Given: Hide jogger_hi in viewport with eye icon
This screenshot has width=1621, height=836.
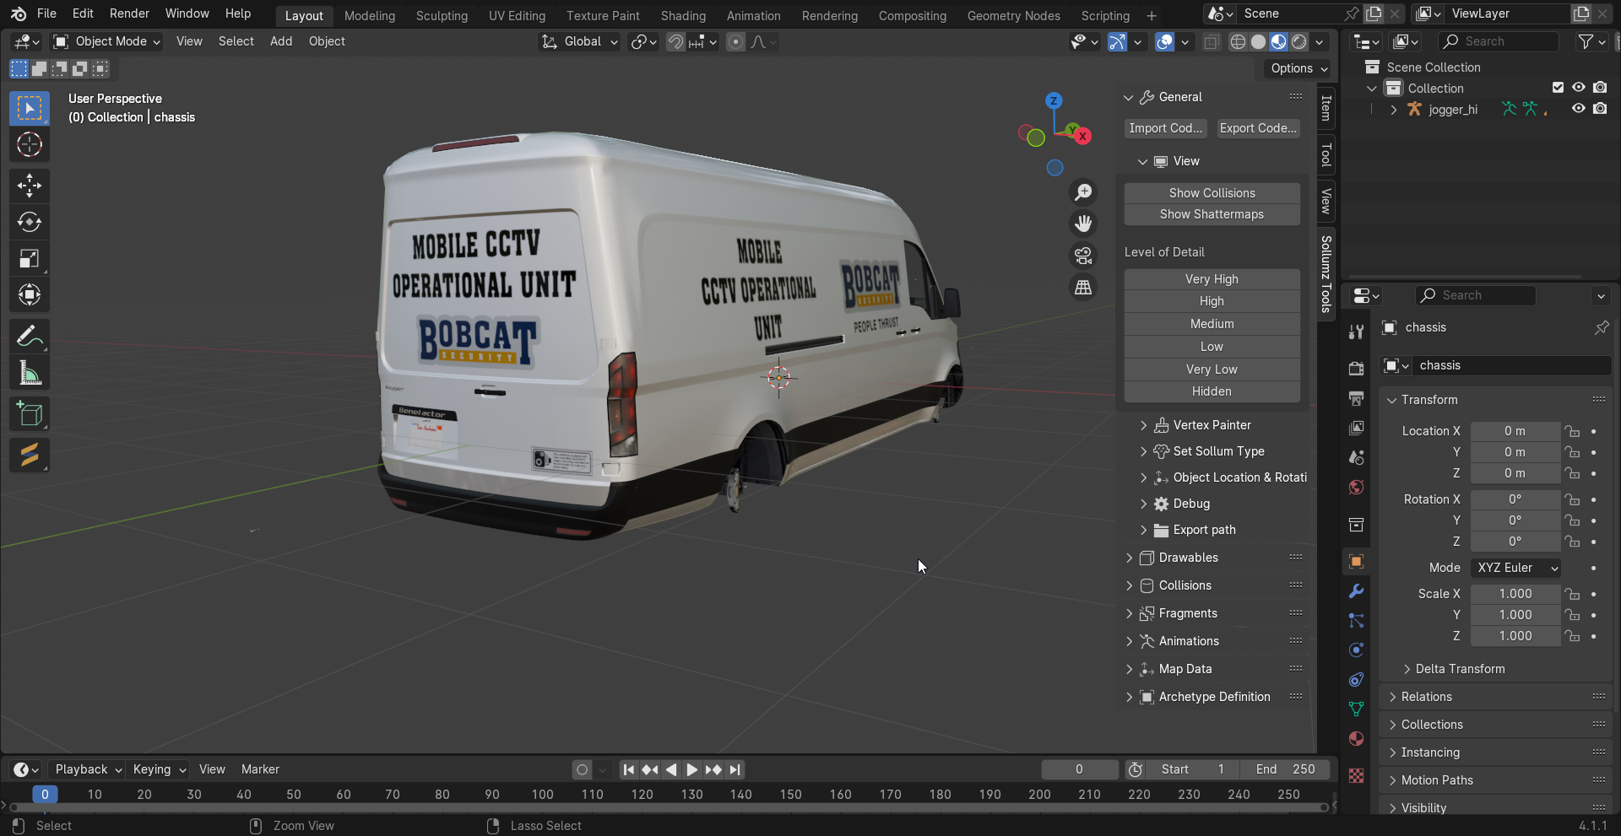Looking at the screenshot, I should coord(1578,109).
